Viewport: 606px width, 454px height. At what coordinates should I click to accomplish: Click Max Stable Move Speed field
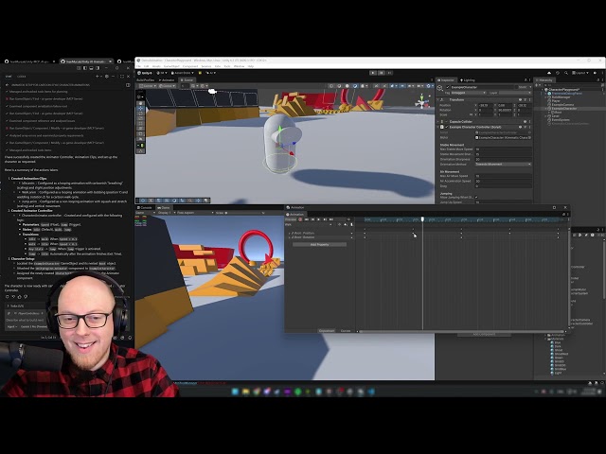(503, 149)
